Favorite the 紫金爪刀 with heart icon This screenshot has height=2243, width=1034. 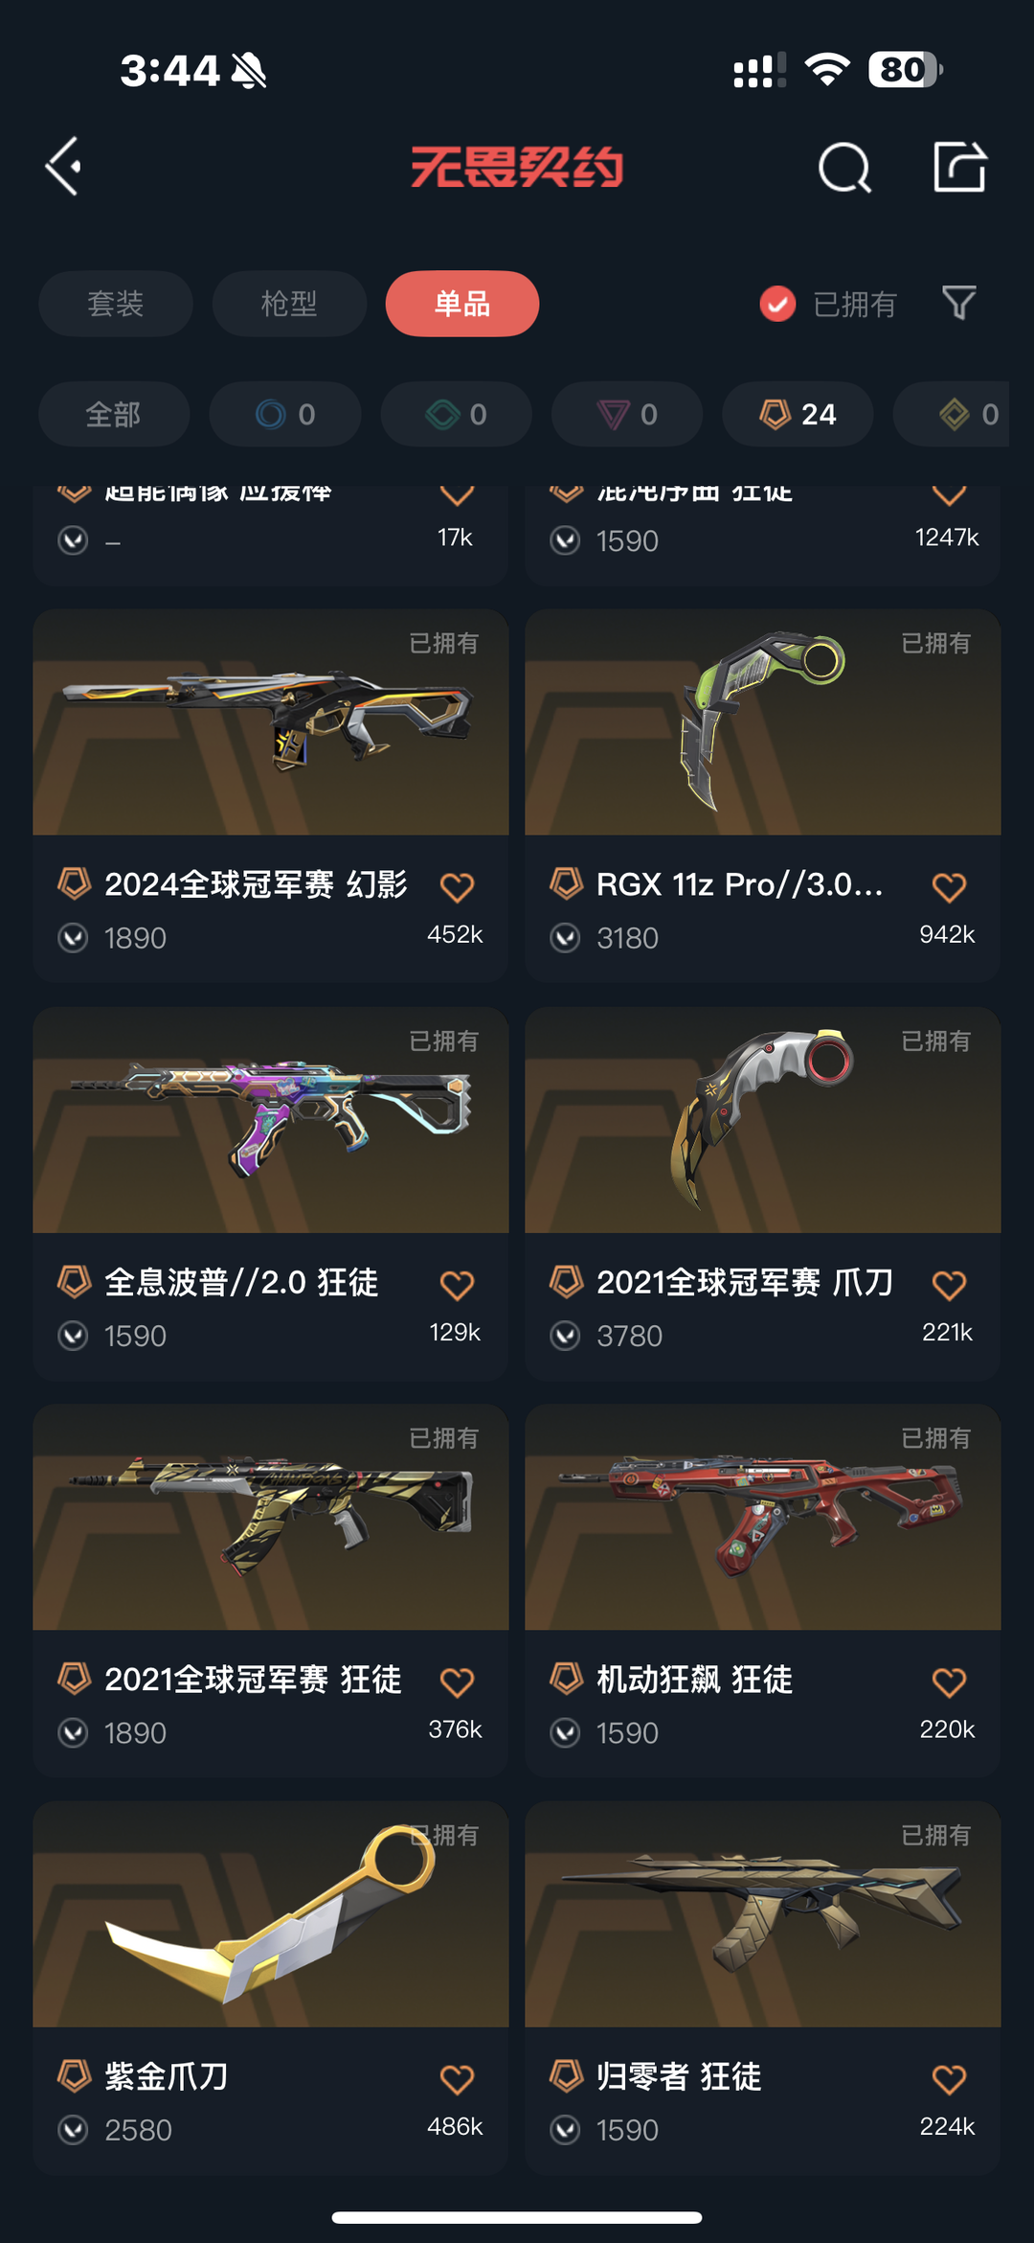[x=457, y=2080]
